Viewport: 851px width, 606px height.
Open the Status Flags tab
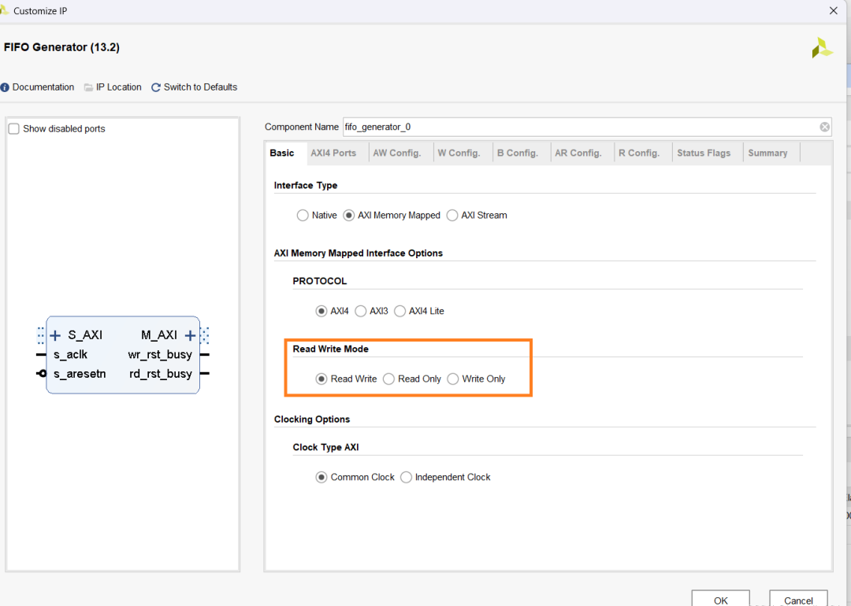704,153
